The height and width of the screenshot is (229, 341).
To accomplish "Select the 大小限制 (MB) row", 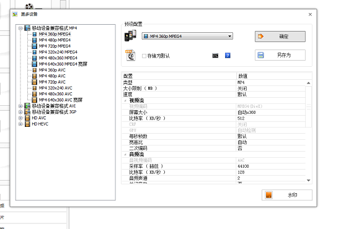I will coord(214,89).
